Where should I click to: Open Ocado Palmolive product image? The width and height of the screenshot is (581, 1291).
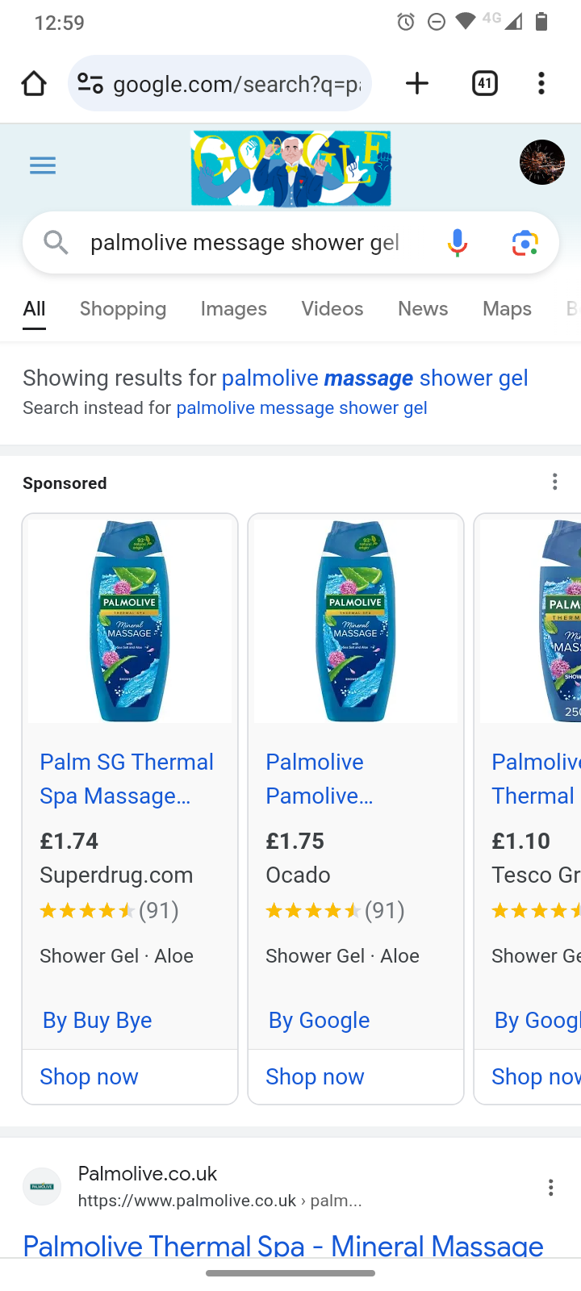355,621
